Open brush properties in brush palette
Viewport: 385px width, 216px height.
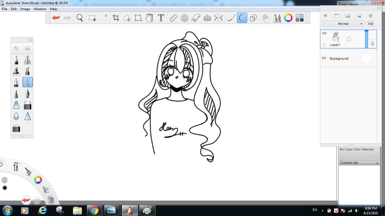[x=16, y=48]
